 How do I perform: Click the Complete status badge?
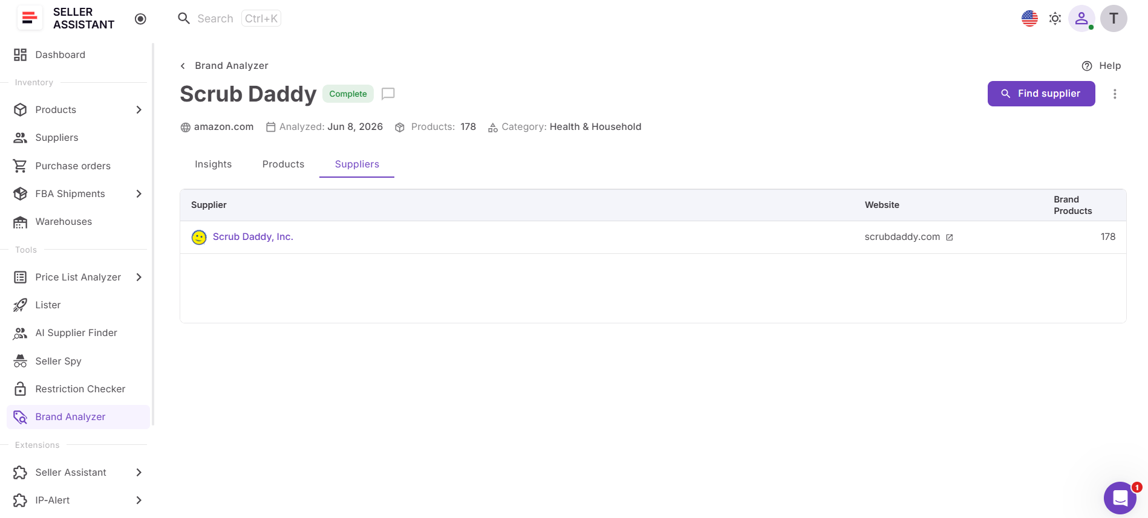(x=348, y=94)
